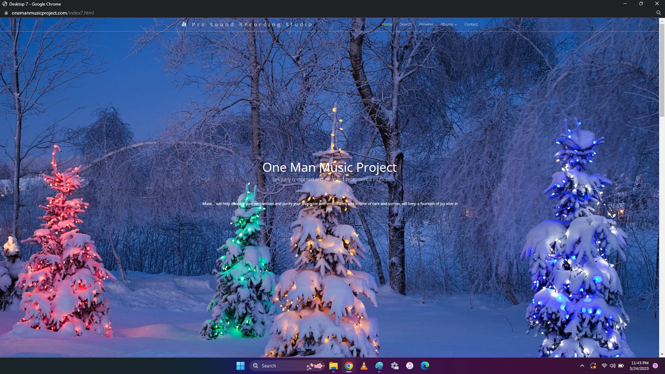
Task: Open the clock and date panel
Action: (639, 366)
